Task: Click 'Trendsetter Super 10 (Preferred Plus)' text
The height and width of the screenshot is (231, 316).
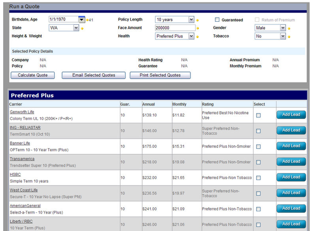Action: (43, 165)
